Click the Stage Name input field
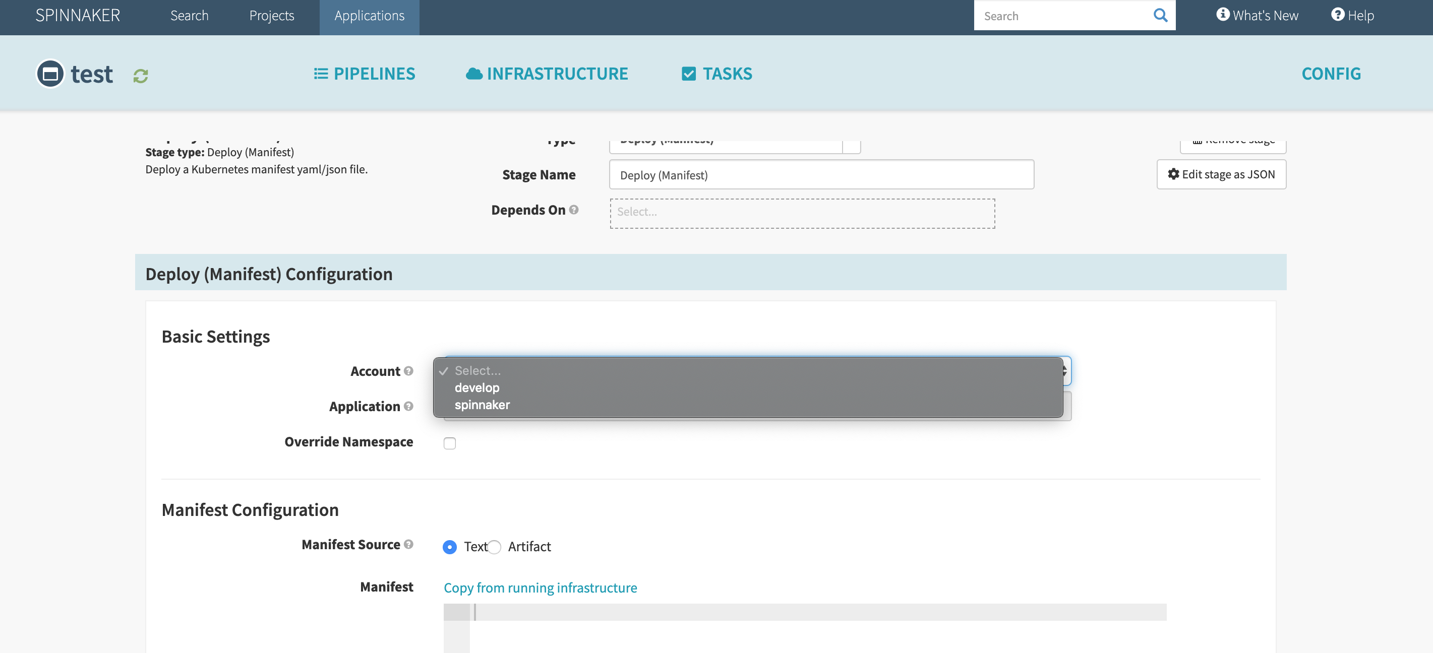The width and height of the screenshot is (1433, 653). pyautogui.click(x=821, y=174)
